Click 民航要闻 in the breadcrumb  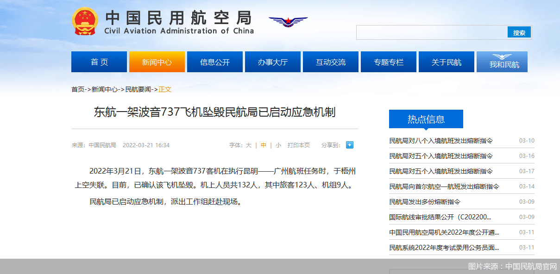pos(138,89)
